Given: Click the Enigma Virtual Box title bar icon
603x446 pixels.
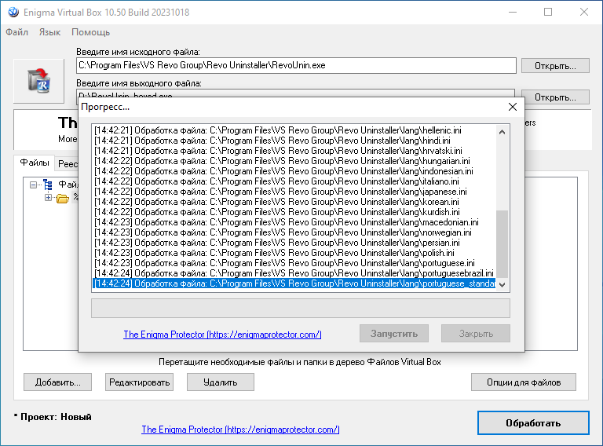Looking at the screenshot, I should (x=13, y=13).
